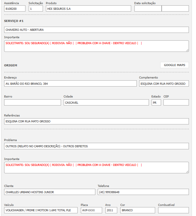Select the Problema description field
The width and height of the screenshot is (196, 216).
[96, 146]
